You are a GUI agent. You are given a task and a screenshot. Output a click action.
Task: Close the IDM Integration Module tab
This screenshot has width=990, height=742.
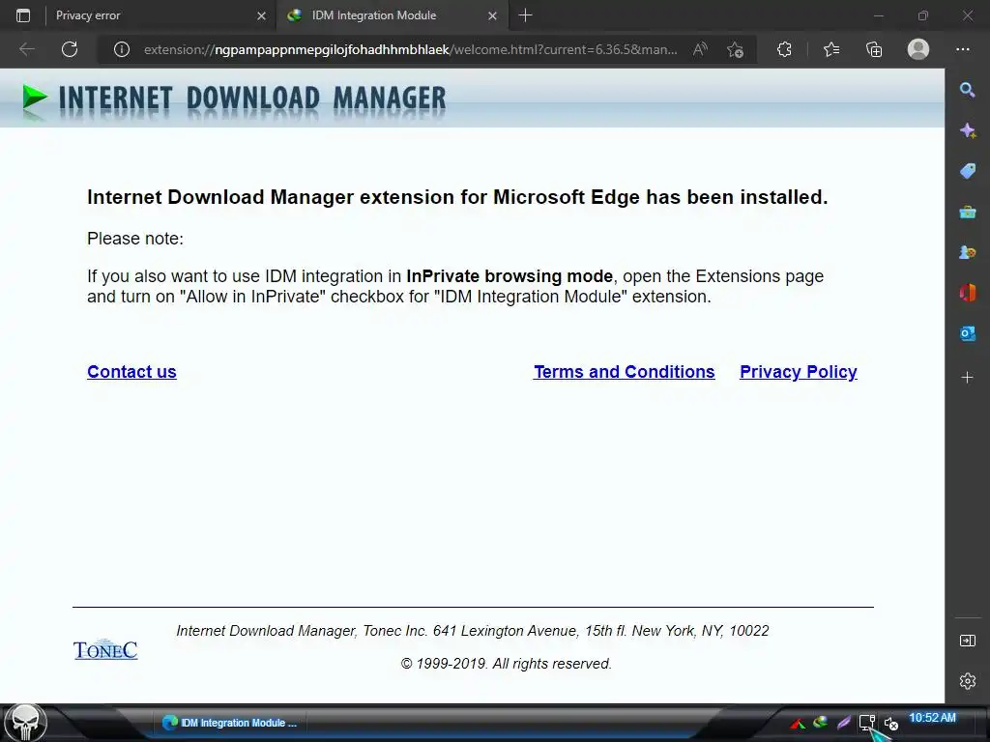[x=492, y=15]
